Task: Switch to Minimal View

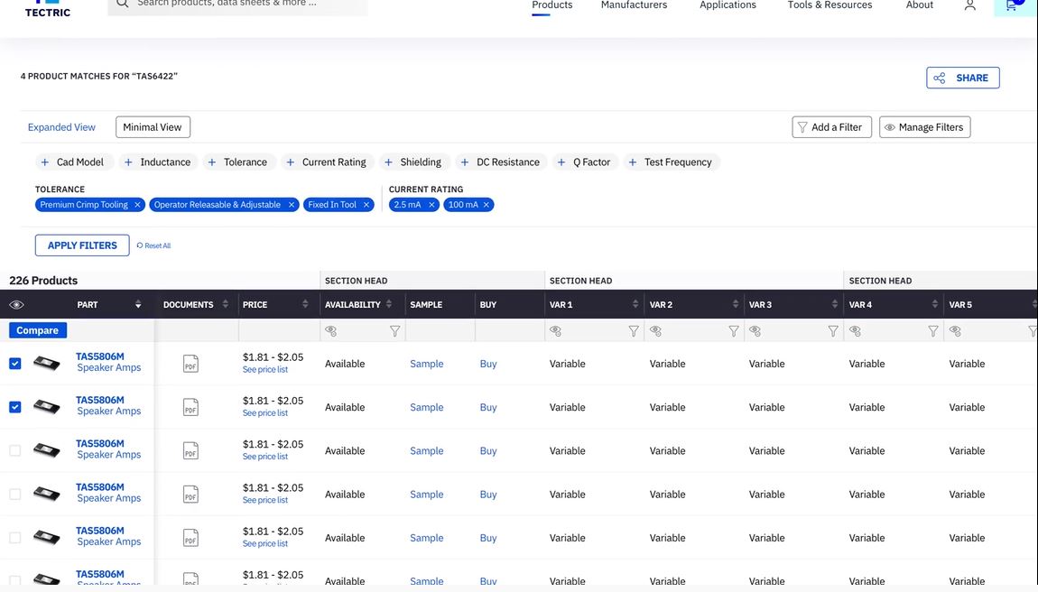Action: [153, 127]
